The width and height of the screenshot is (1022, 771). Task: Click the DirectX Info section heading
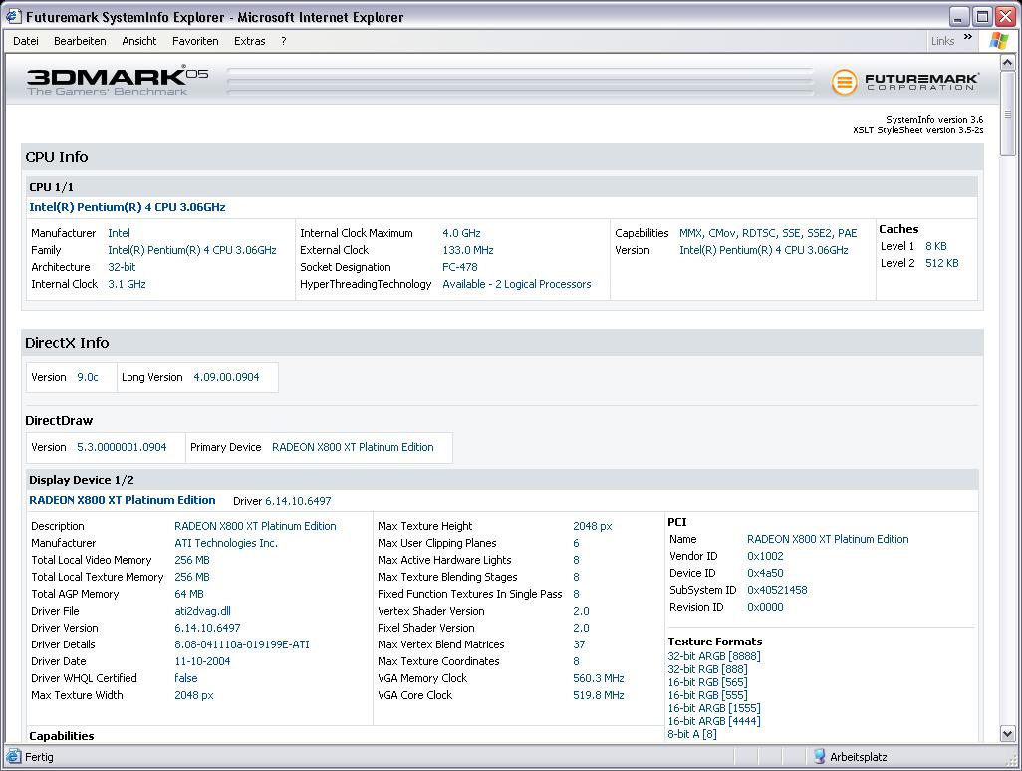(67, 342)
